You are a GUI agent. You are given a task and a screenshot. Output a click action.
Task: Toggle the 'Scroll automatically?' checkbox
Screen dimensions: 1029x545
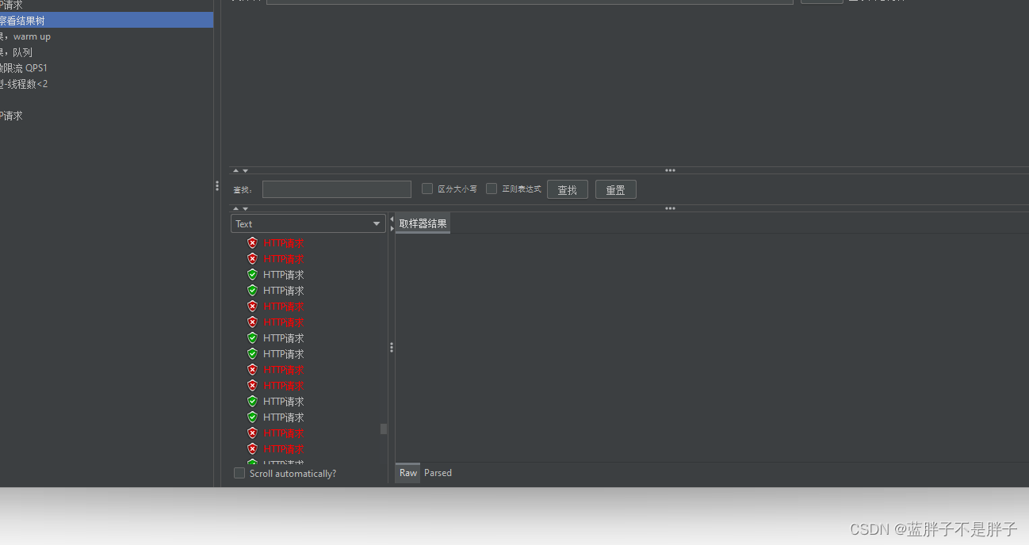239,473
